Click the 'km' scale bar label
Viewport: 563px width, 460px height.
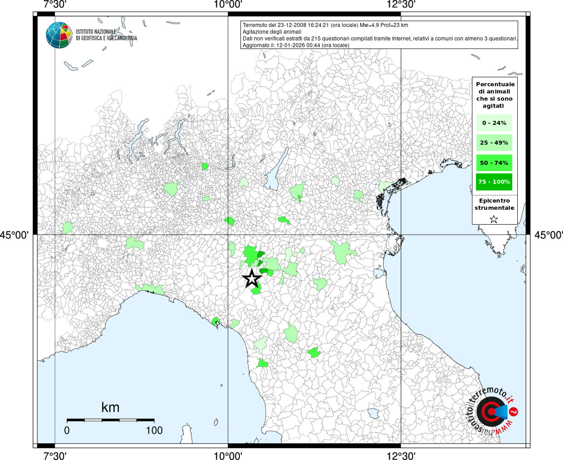[110, 407]
